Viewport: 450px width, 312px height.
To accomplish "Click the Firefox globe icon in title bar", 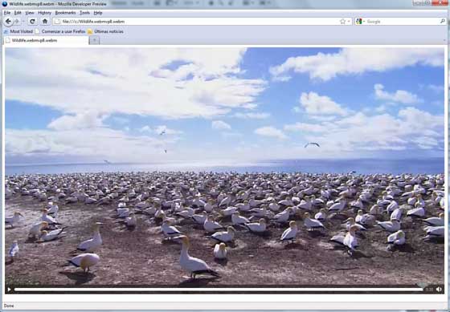I will [4, 4].
